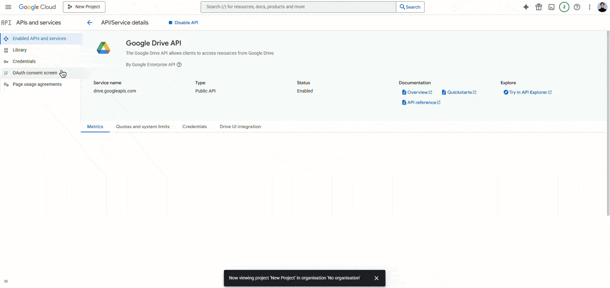This screenshot has width=610, height=288.
Task: View Page usage agreements
Action: (37, 84)
